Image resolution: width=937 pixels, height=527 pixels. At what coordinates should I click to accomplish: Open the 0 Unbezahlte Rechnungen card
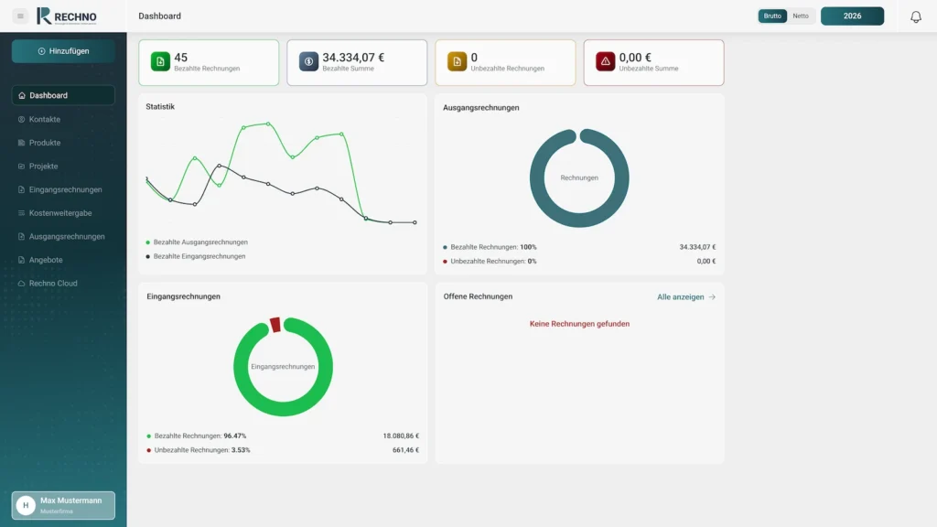pyautogui.click(x=505, y=63)
